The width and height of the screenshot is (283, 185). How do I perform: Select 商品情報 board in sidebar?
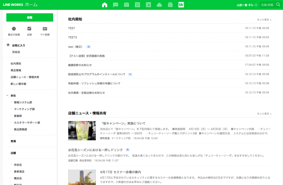[16, 70]
